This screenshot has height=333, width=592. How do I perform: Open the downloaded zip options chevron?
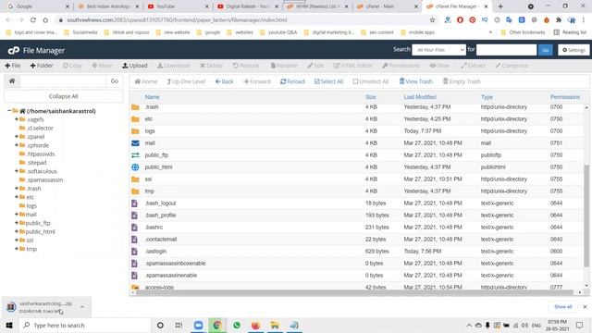[x=82, y=307]
